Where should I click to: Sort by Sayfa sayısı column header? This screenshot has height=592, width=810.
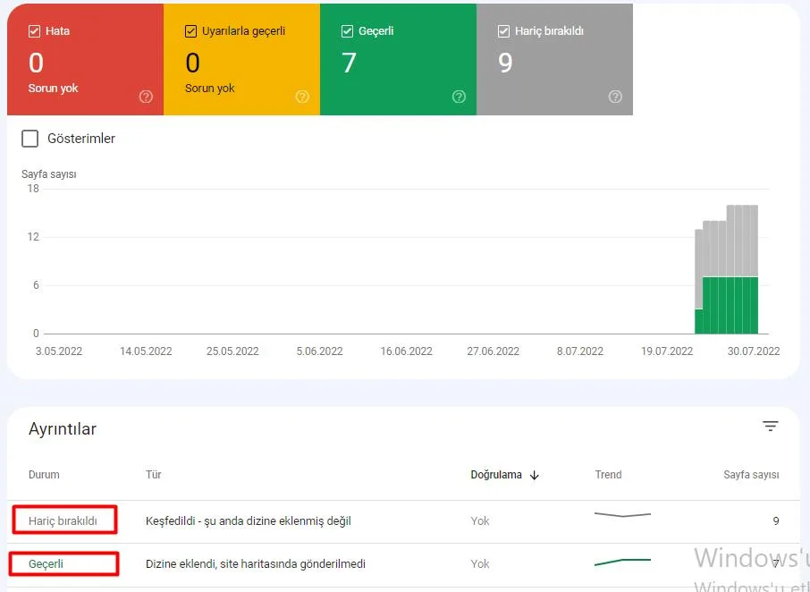tap(751, 475)
